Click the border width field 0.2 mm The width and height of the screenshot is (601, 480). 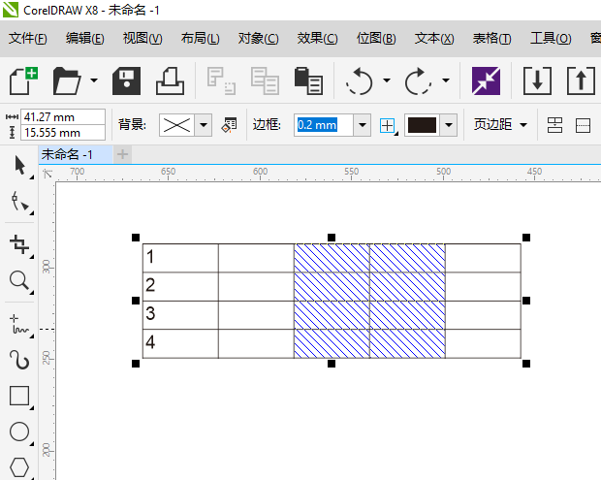coord(324,125)
